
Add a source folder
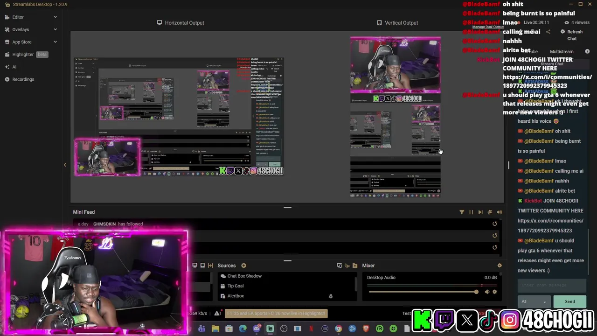(355, 266)
